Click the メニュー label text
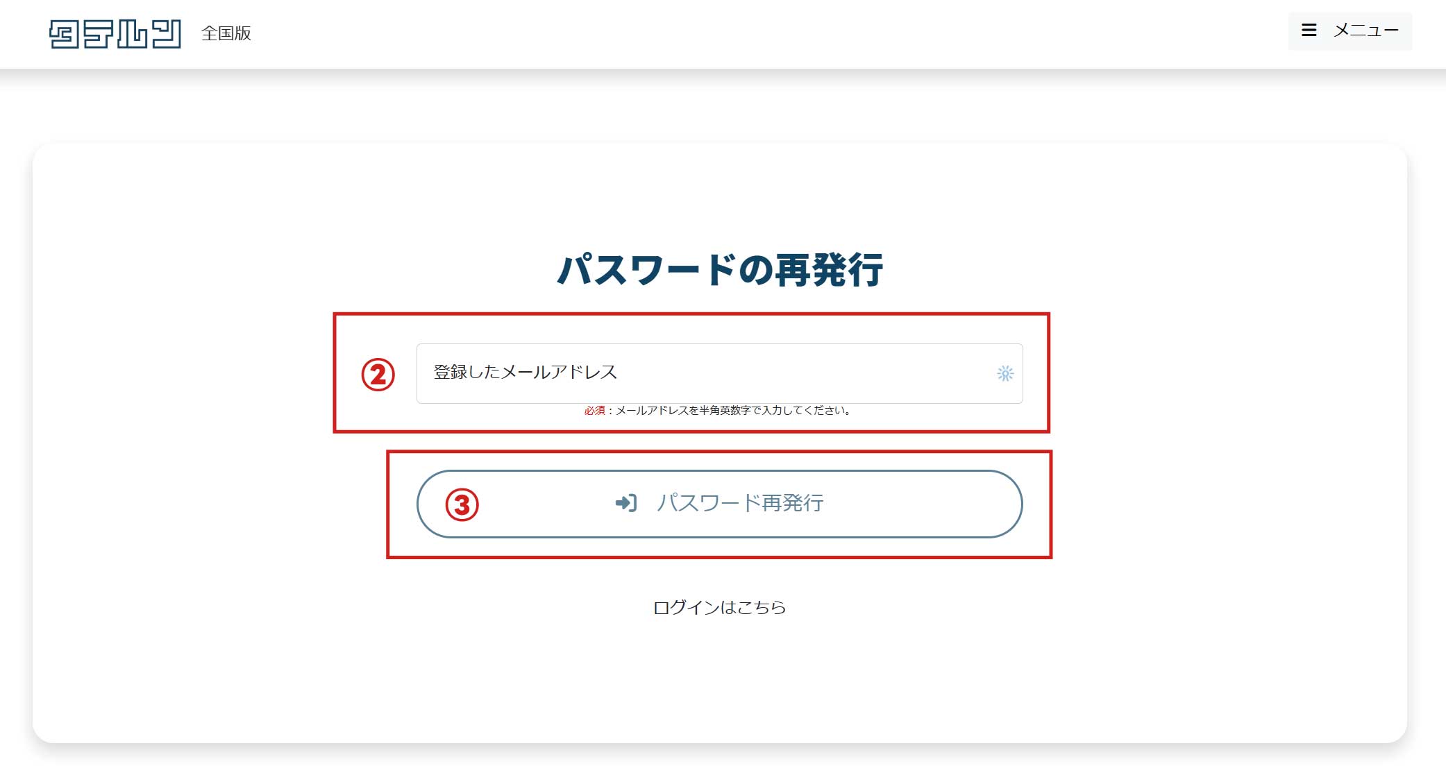This screenshot has width=1446, height=784. [1365, 31]
